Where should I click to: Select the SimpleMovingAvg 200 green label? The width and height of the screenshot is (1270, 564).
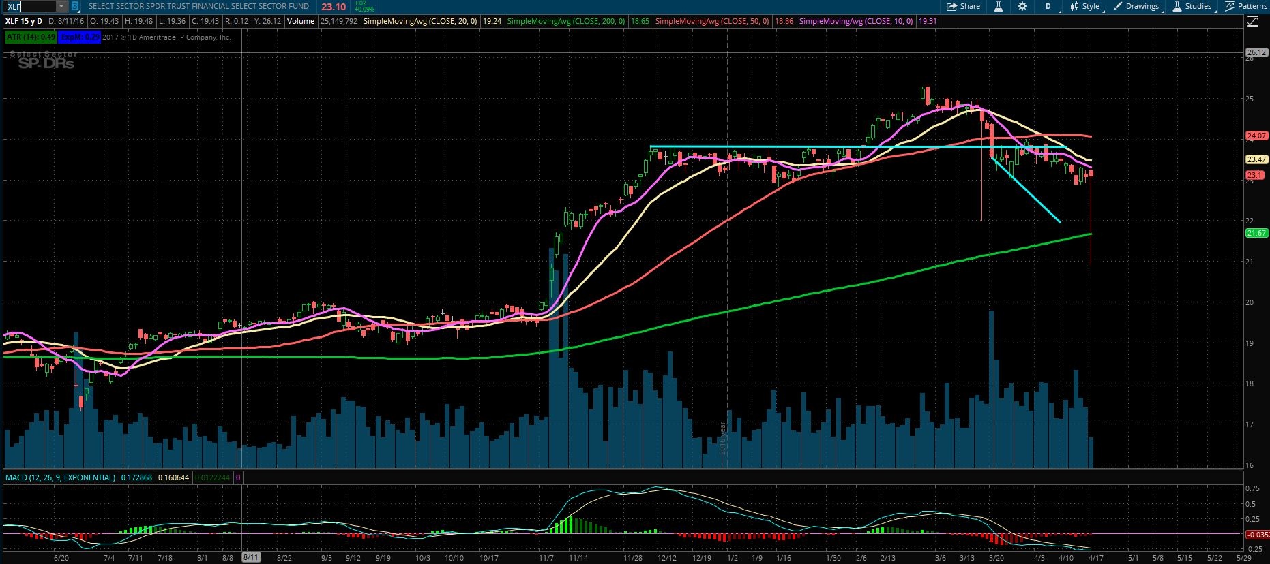click(x=565, y=21)
